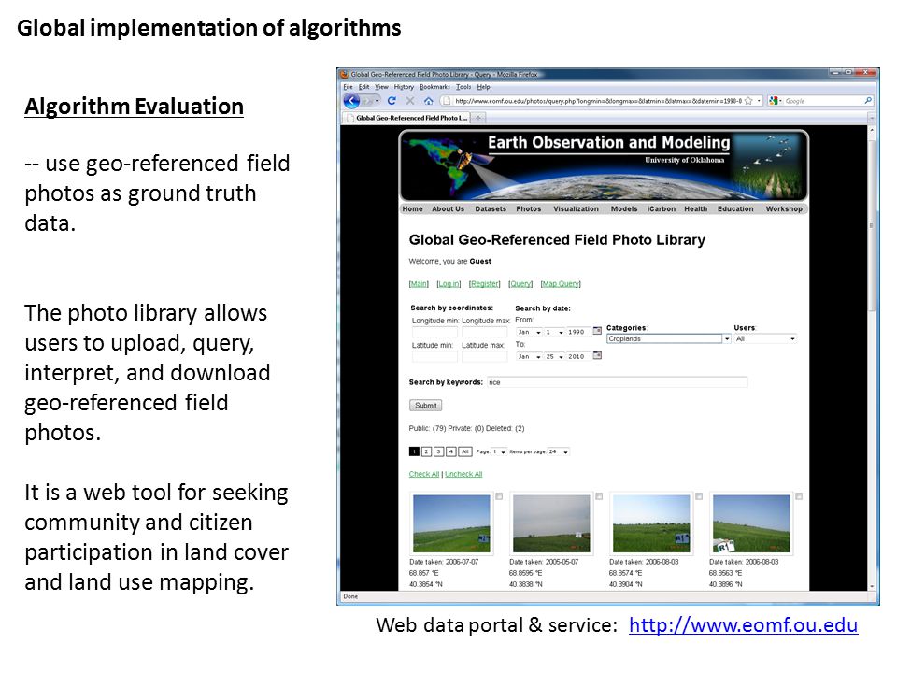Follow the [Query] link
Image resolution: width=897 pixels, height=673 pixels.
(520, 284)
